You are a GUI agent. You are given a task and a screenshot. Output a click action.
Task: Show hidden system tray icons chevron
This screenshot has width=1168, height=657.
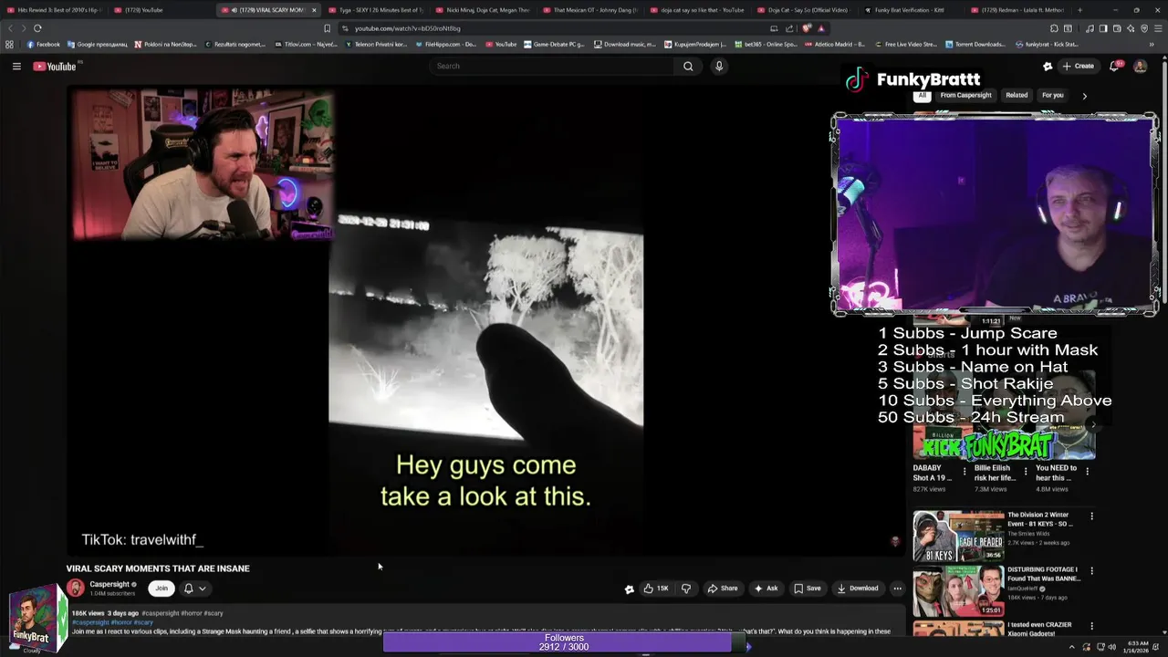click(1072, 647)
